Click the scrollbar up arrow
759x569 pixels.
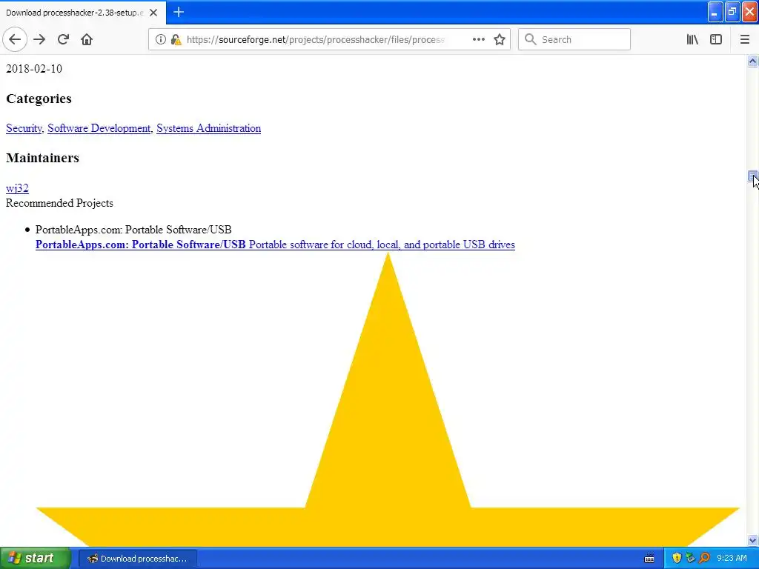coord(752,61)
